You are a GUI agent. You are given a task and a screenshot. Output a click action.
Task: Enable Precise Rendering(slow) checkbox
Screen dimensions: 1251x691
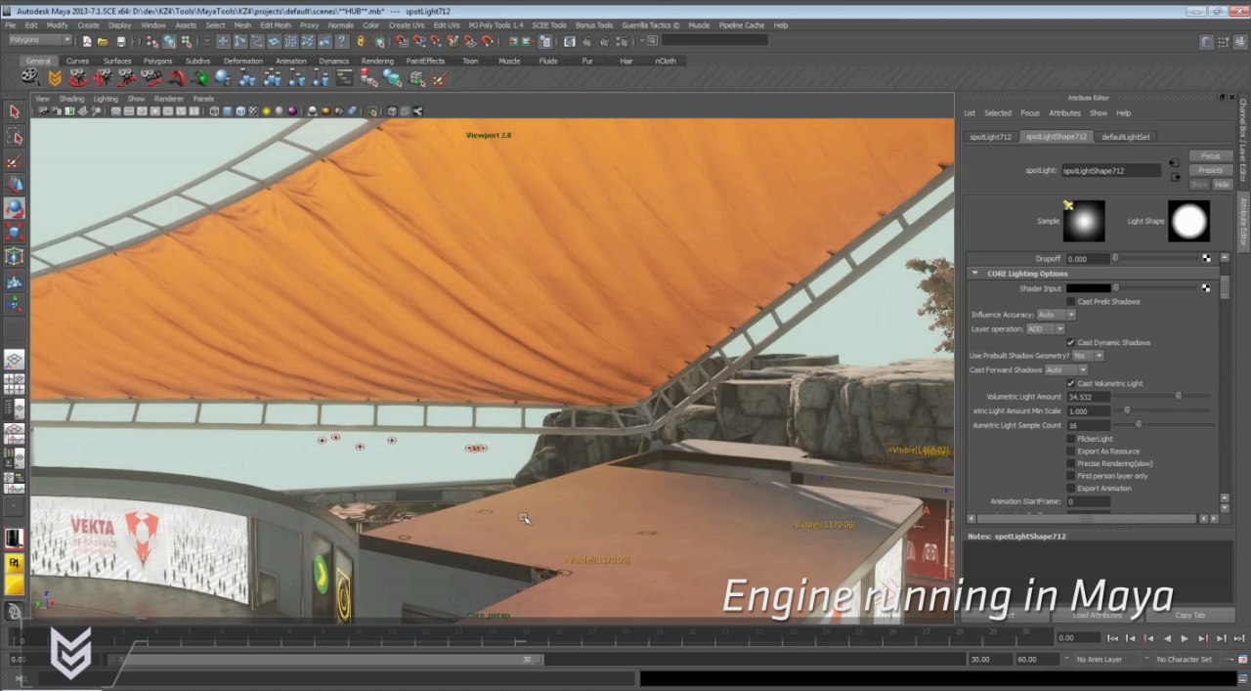[1071, 463]
